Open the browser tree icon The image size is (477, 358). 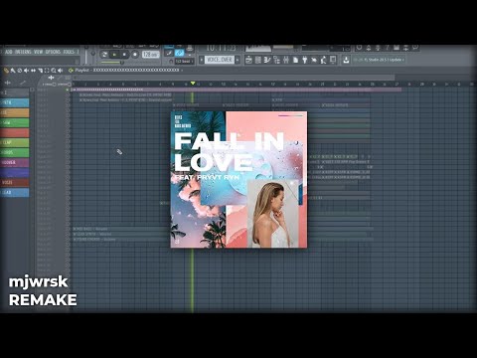tap(276, 60)
